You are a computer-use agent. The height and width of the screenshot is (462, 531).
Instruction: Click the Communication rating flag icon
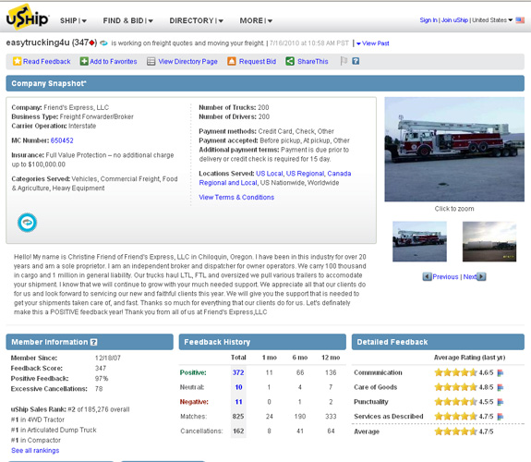(501, 373)
